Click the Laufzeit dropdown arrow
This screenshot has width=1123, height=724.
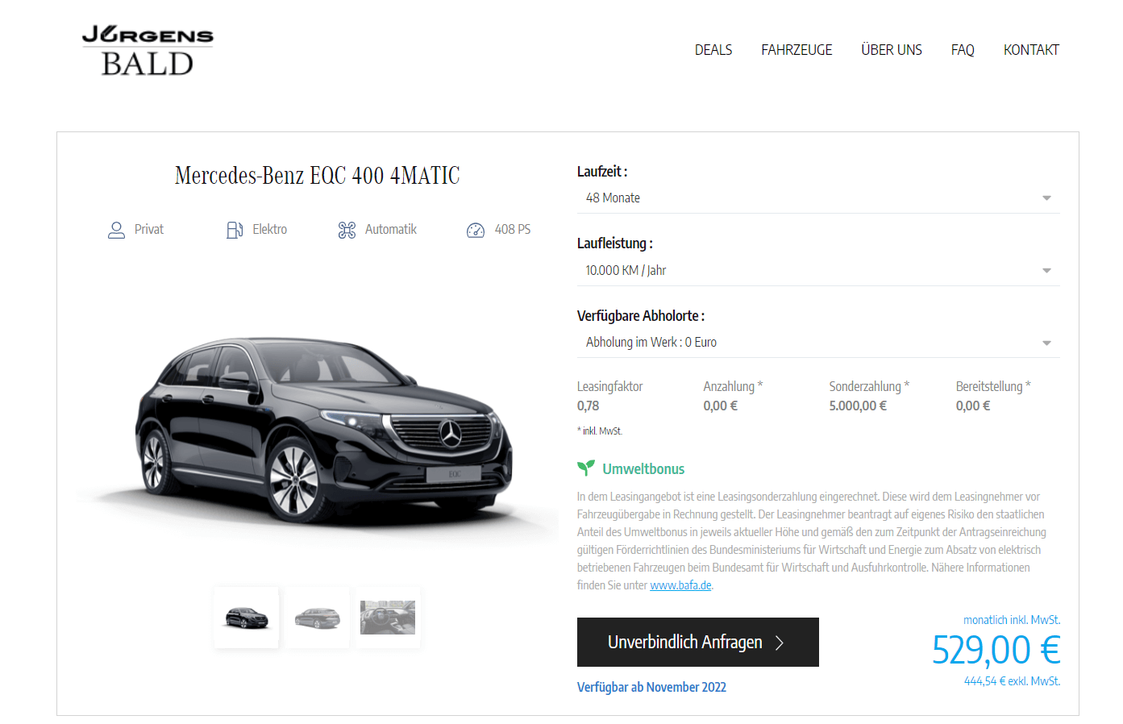tap(1046, 198)
